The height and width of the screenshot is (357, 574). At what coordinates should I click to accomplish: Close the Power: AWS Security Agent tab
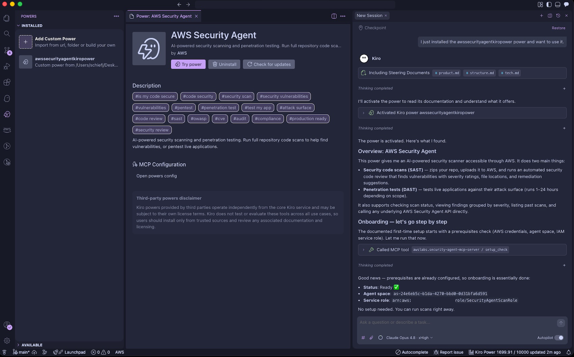click(196, 16)
